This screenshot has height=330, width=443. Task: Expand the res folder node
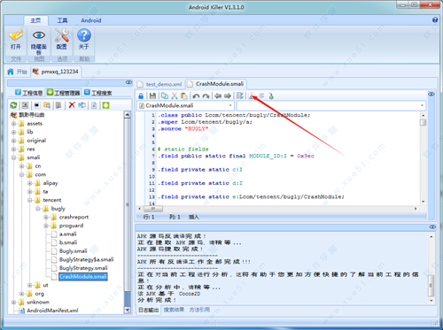[x=13, y=150]
